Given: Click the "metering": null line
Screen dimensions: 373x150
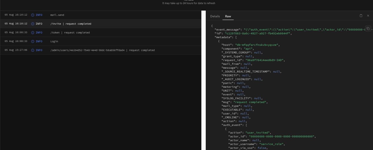Looking at the screenshot, I should point(236,87).
